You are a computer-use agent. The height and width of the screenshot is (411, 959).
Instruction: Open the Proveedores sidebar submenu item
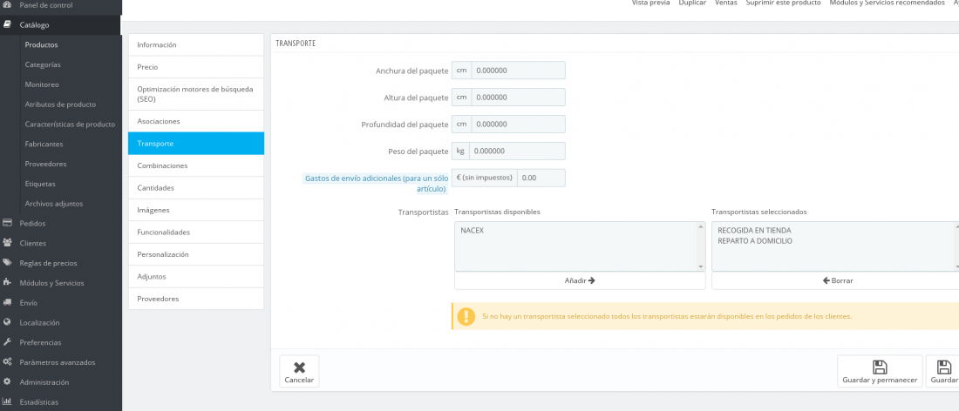46,164
